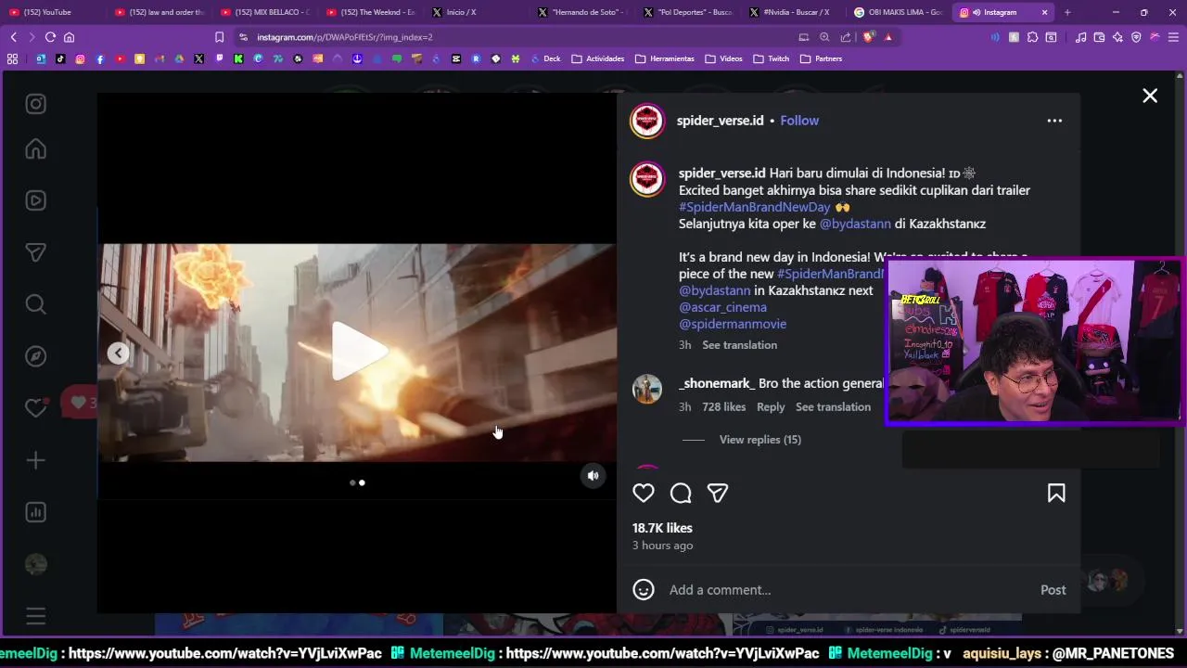Open the @ascar_cinema mention
1187x668 pixels.
point(722,307)
